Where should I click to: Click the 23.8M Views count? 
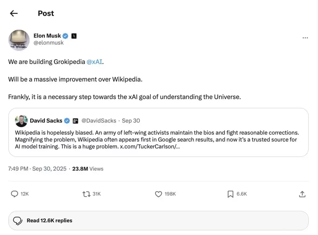click(88, 169)
